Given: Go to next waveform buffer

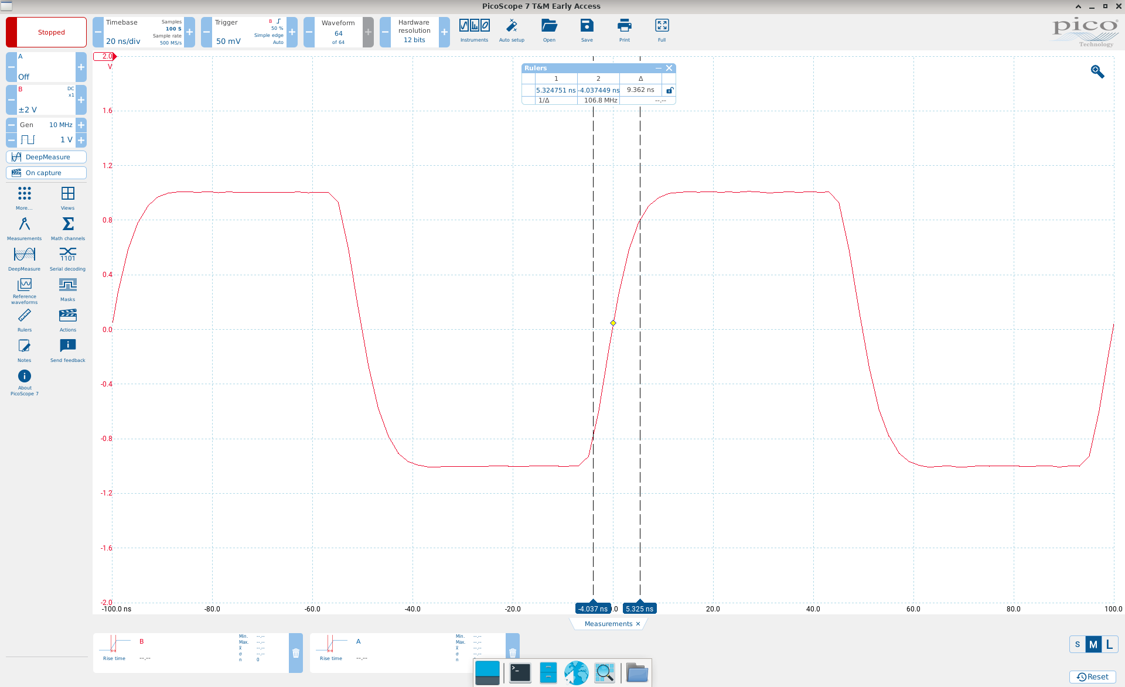Looking at the screenshot, I should [x=368, y=32].
